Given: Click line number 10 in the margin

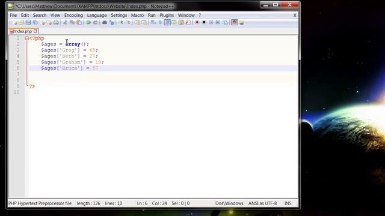Looking at the screenshot, I should [16, 92].
